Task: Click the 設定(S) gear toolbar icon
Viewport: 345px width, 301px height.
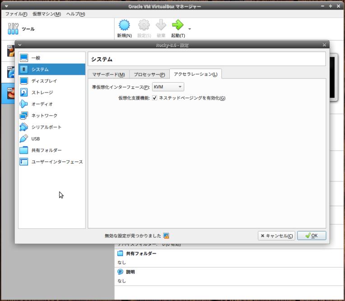Action: tap(144, 25)
